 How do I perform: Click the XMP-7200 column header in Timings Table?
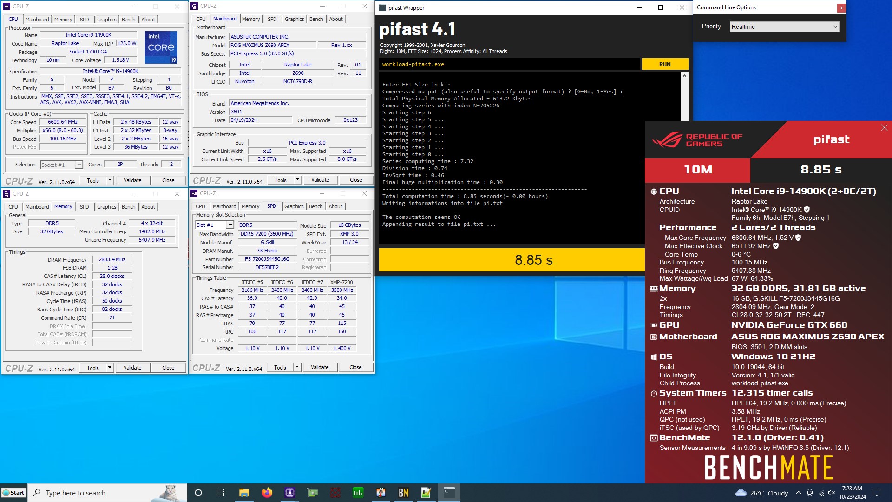tap(341, 282)
